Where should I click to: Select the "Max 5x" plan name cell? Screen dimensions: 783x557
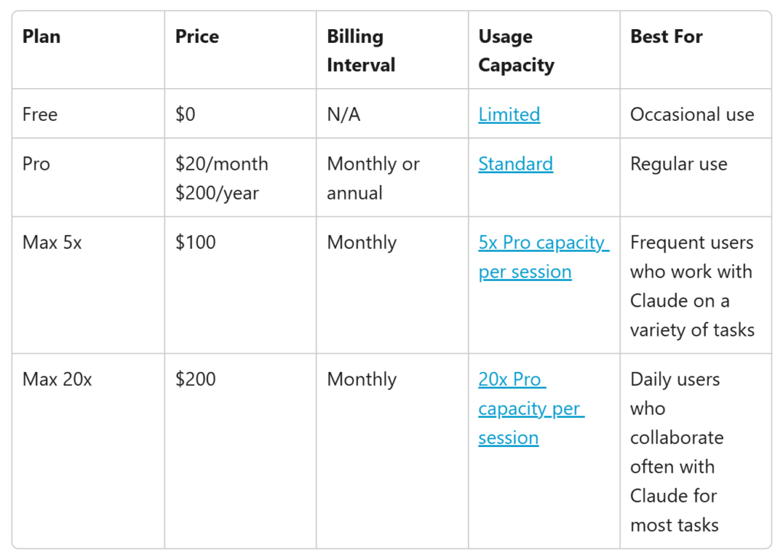pos(52,243)
